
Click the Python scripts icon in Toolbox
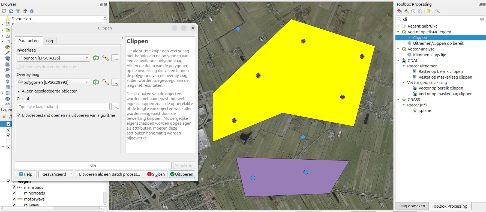coord(406,11)
